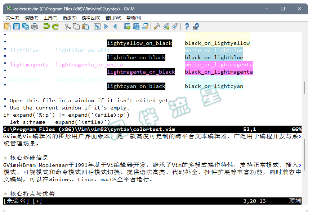Find previous with left blue arrow

click(115, 26)
